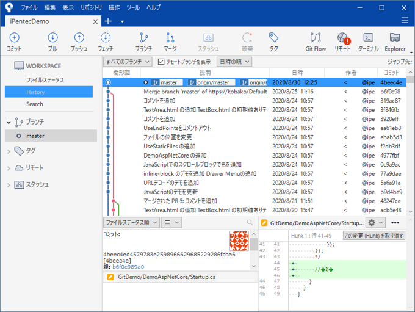Select commit マージされた PR 5: コメントを追加
This screenshot has width=415, height=312.
coord(254,201)
